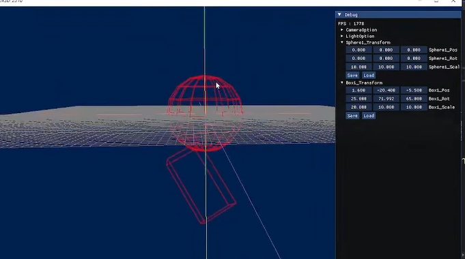Image resolution: width=465 pixels, height=259 pixels.
Task: Click Sphere1_Scale Y value field
Action: tap(386, 67)
